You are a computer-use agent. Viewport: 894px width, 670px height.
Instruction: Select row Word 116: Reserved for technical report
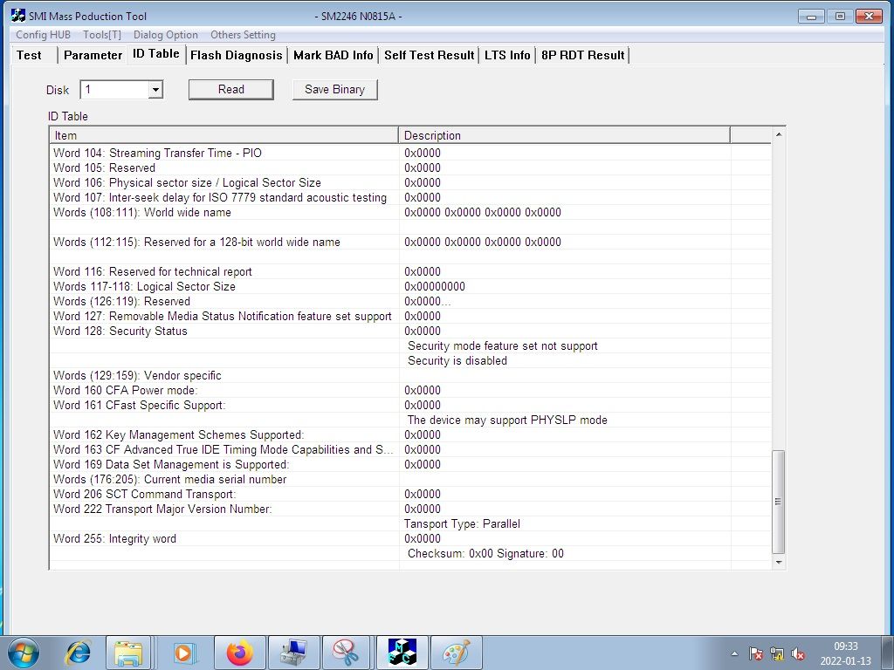click(410, 271)
